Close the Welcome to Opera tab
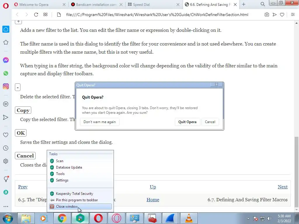Screen dimensions: 299x224 [x=64, y=5]
